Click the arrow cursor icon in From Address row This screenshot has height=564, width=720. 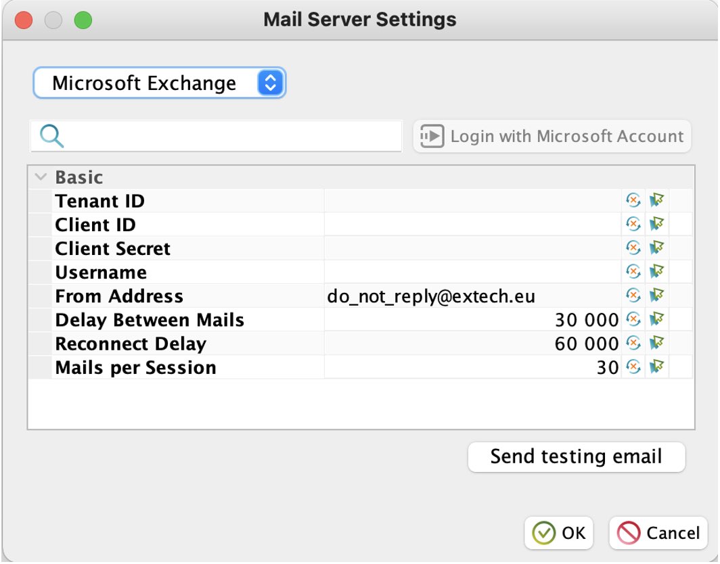[656, 296]
